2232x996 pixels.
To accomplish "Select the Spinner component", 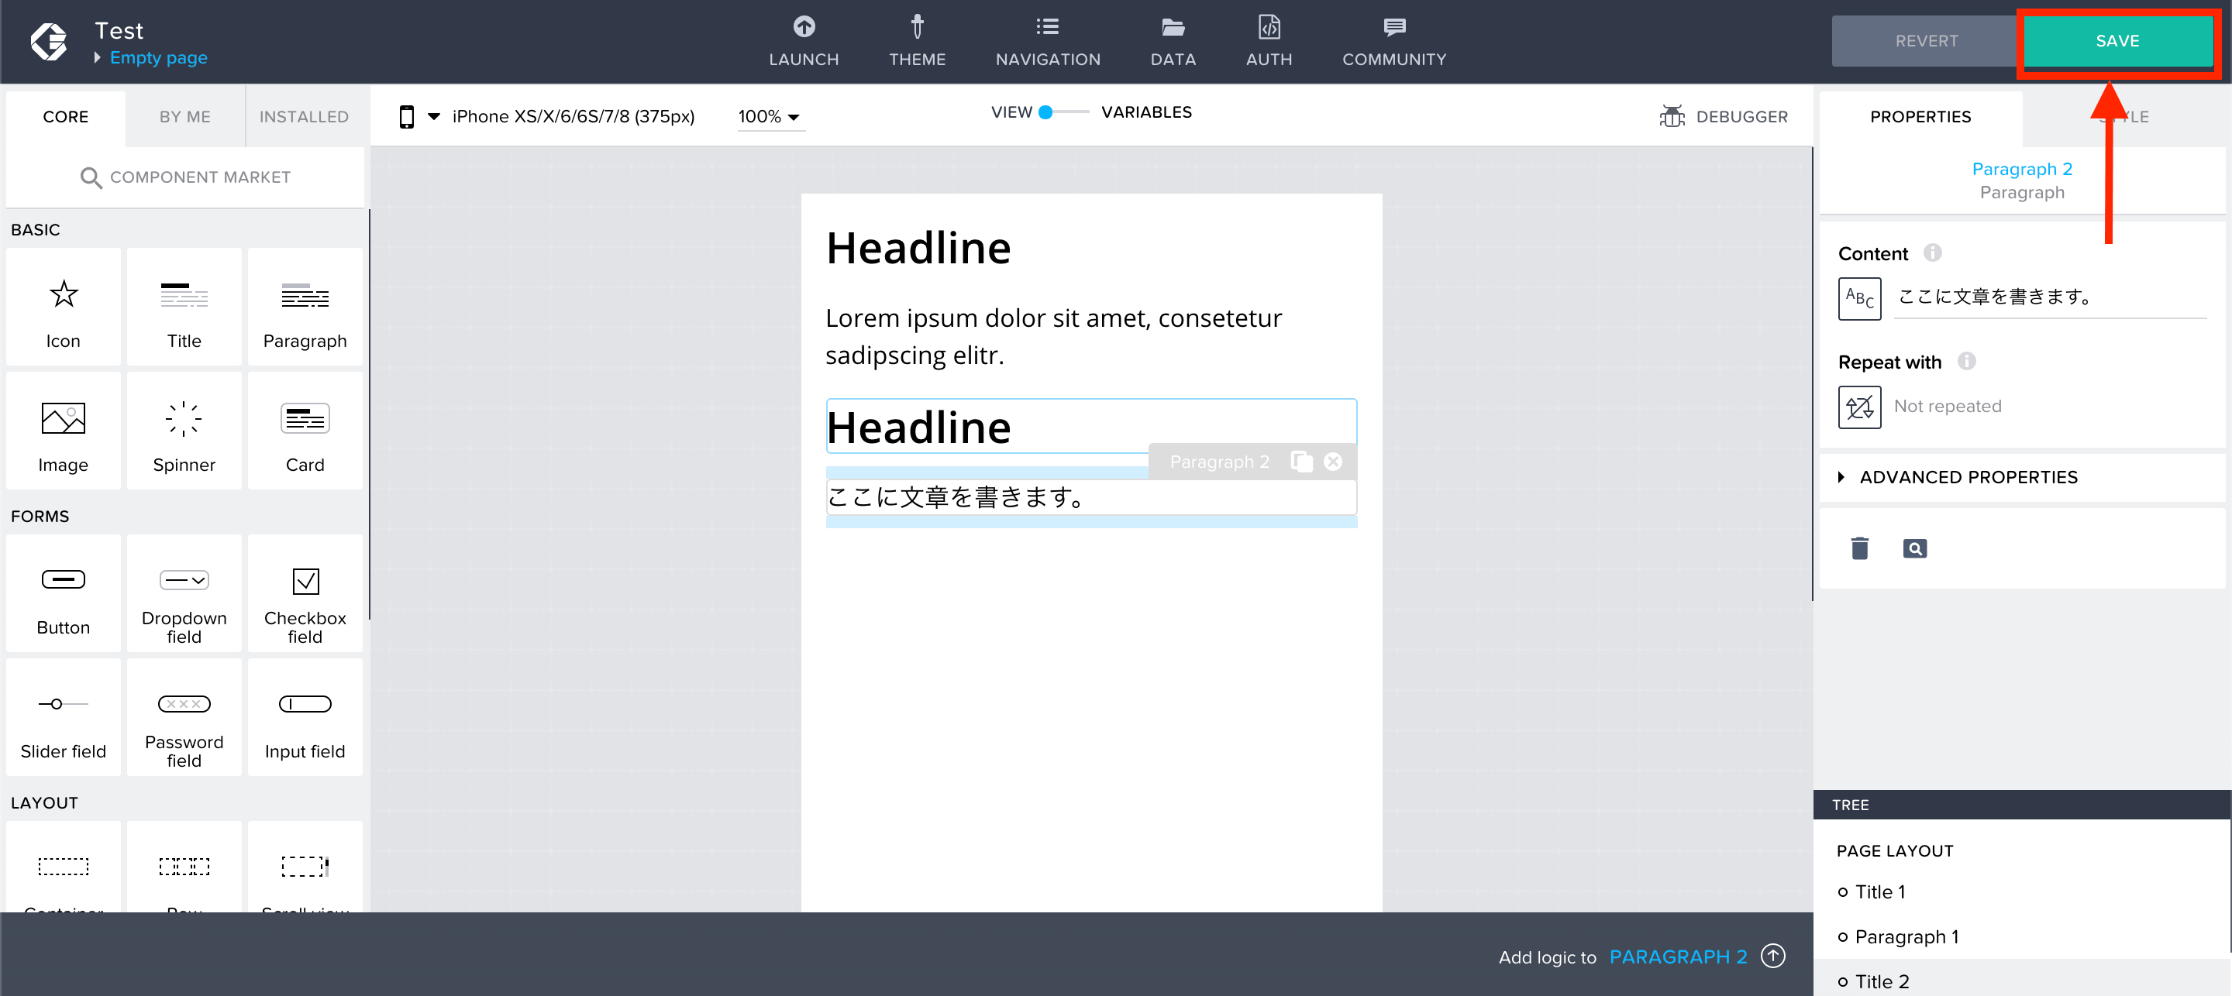I will pos(184,431).
